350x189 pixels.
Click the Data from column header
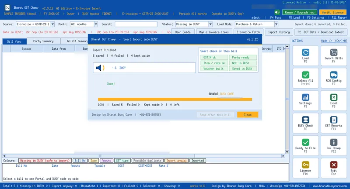(x=59, y=48)
